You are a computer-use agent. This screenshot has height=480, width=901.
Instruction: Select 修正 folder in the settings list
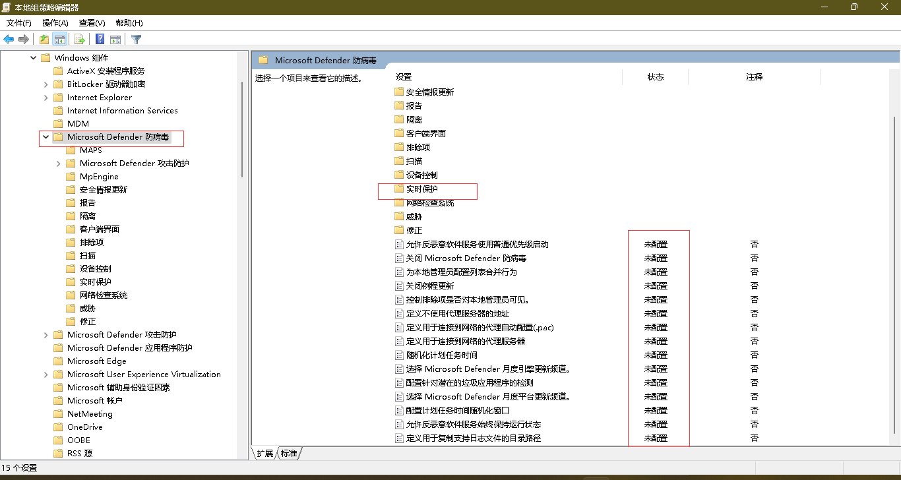(414, 230)
